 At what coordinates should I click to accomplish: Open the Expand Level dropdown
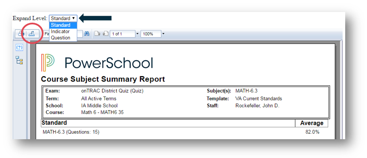tap(63, 18)
